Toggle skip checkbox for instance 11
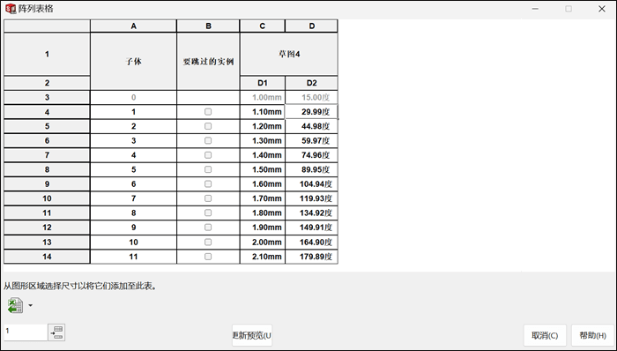 pos(208,257)
